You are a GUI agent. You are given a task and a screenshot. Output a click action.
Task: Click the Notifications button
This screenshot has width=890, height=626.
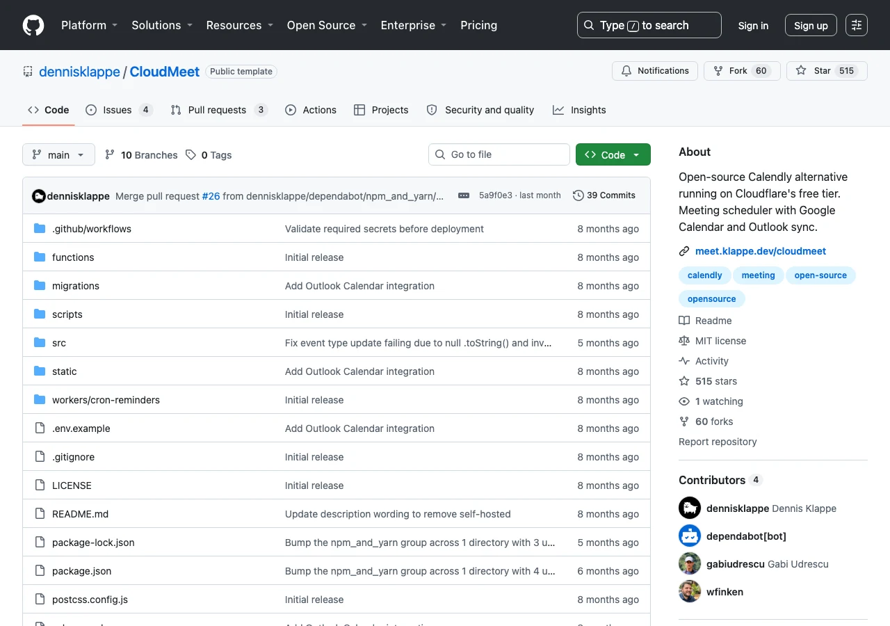[655, 71]
